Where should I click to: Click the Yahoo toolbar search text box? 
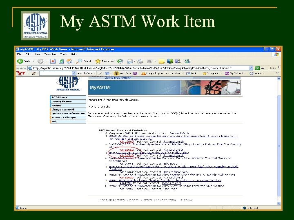click(56, 73)
